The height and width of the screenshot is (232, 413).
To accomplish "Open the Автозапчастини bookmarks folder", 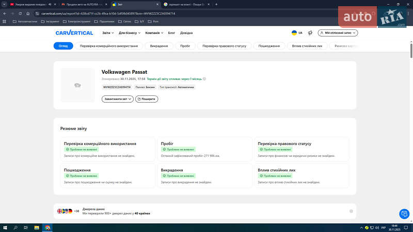I will coord(25,22).
